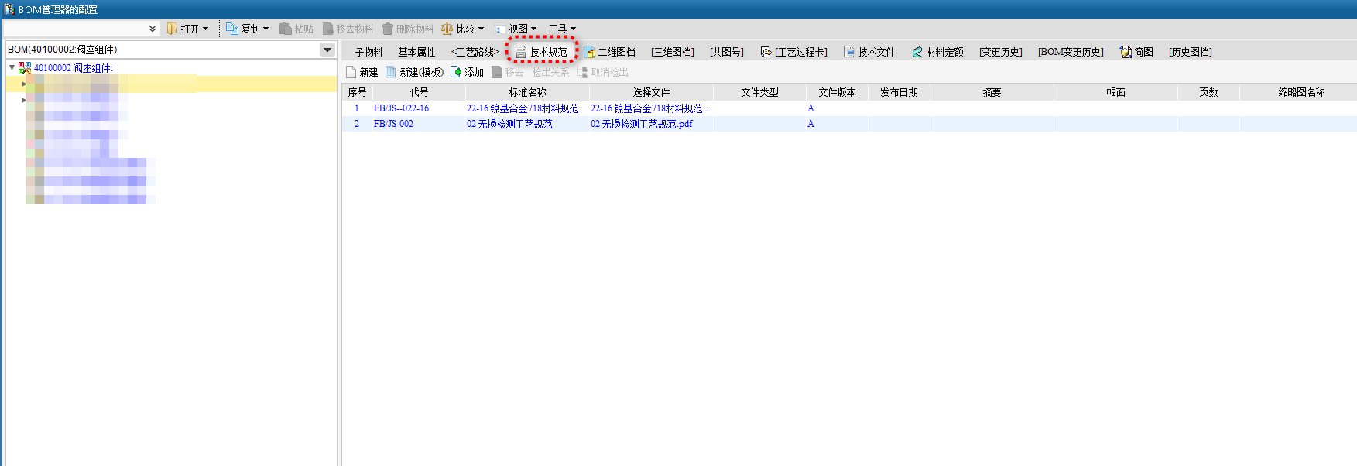Click the 阀座组件 tree node icon
The image size is (1357, 466).
25,68
